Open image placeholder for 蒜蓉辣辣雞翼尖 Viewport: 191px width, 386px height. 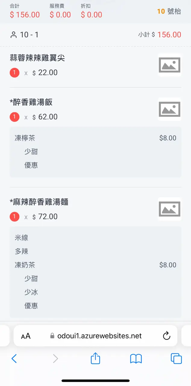[169, 65]
